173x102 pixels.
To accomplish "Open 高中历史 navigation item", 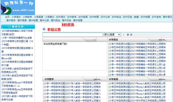I will pyautogui.click(x=67, y=20).
